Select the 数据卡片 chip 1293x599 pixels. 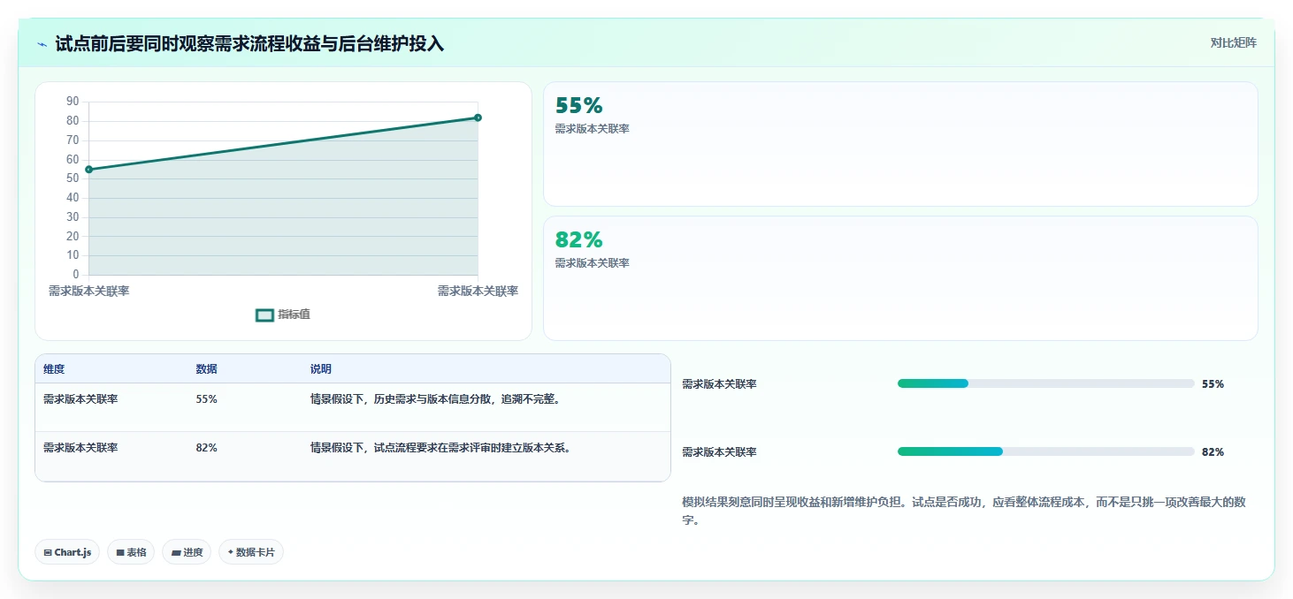click(x=251, y=552)
